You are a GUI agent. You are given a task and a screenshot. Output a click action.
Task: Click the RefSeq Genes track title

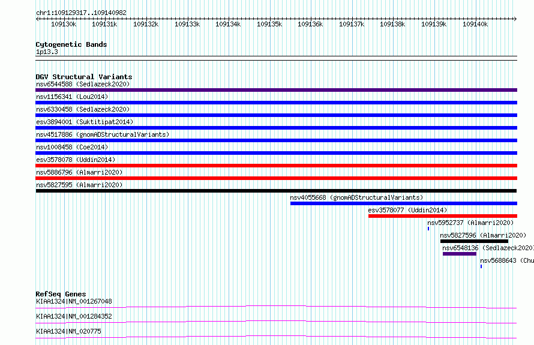(61, 294)
